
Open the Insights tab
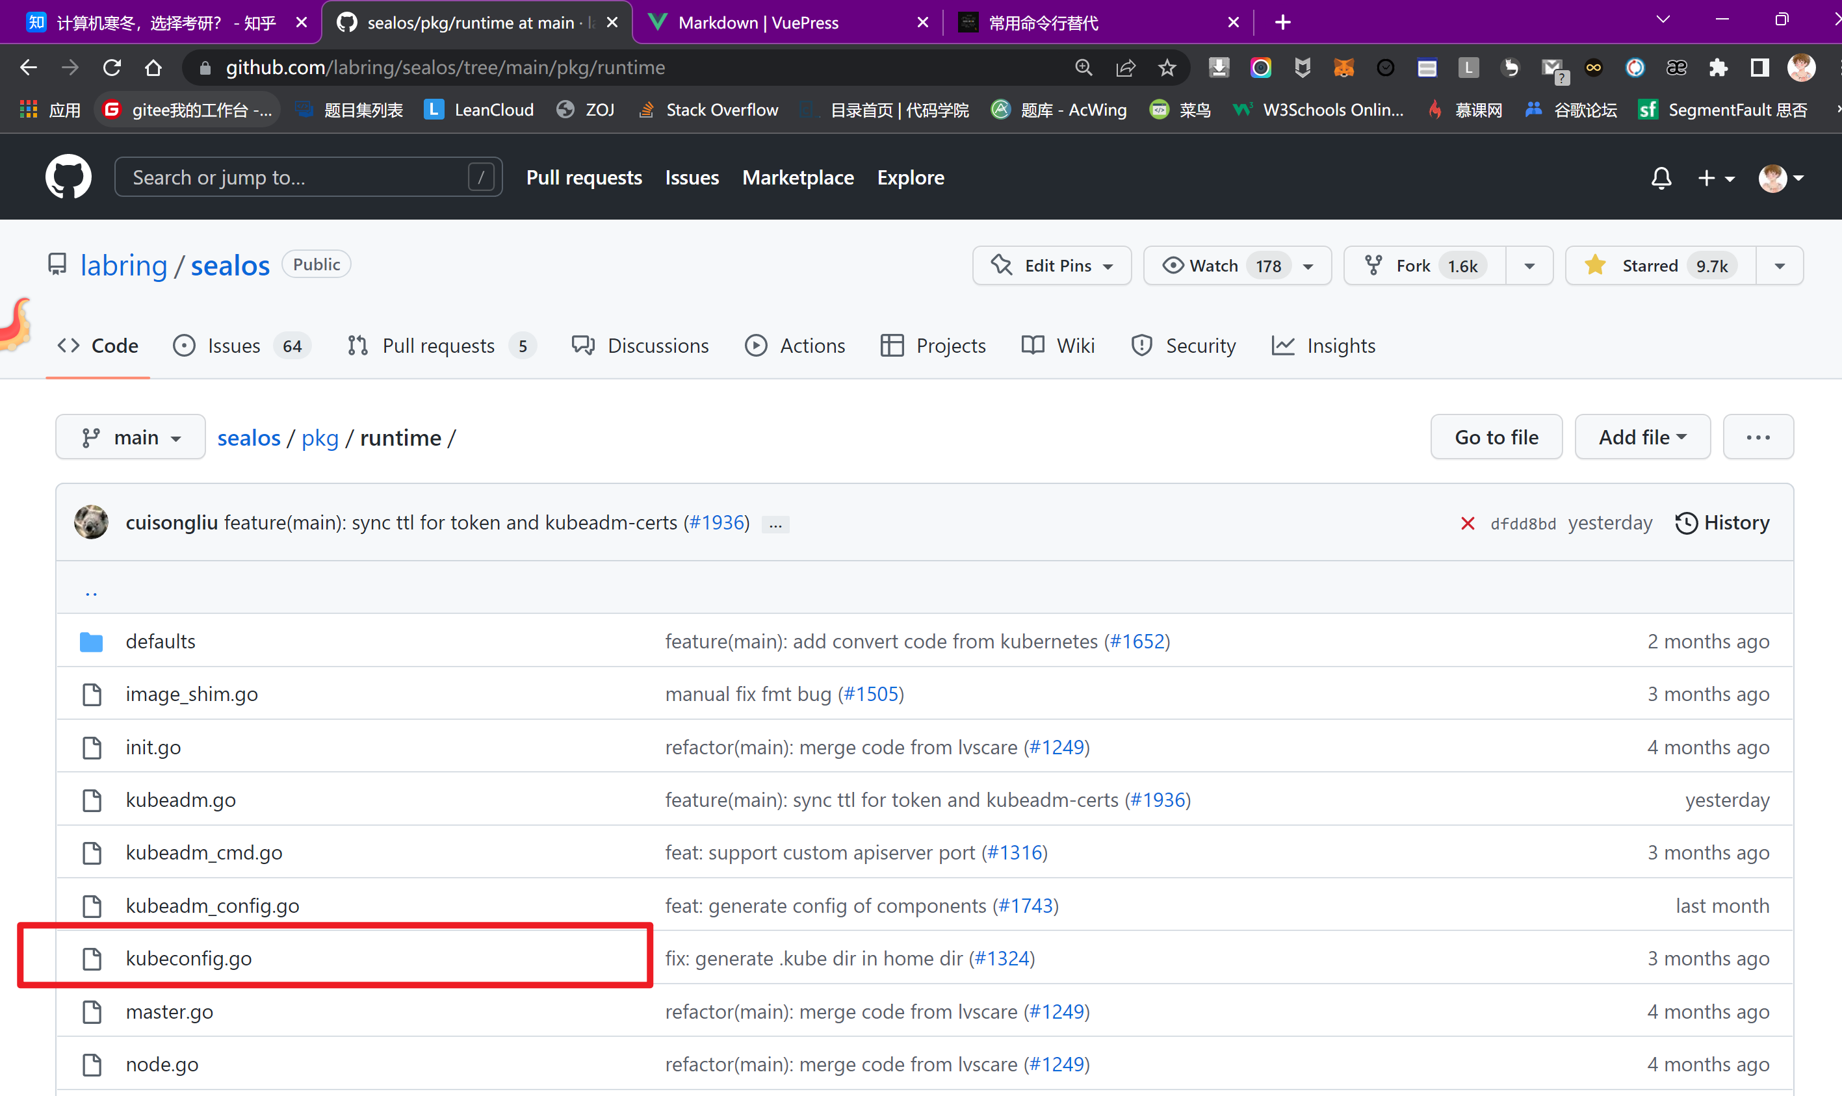point(1323,346)
